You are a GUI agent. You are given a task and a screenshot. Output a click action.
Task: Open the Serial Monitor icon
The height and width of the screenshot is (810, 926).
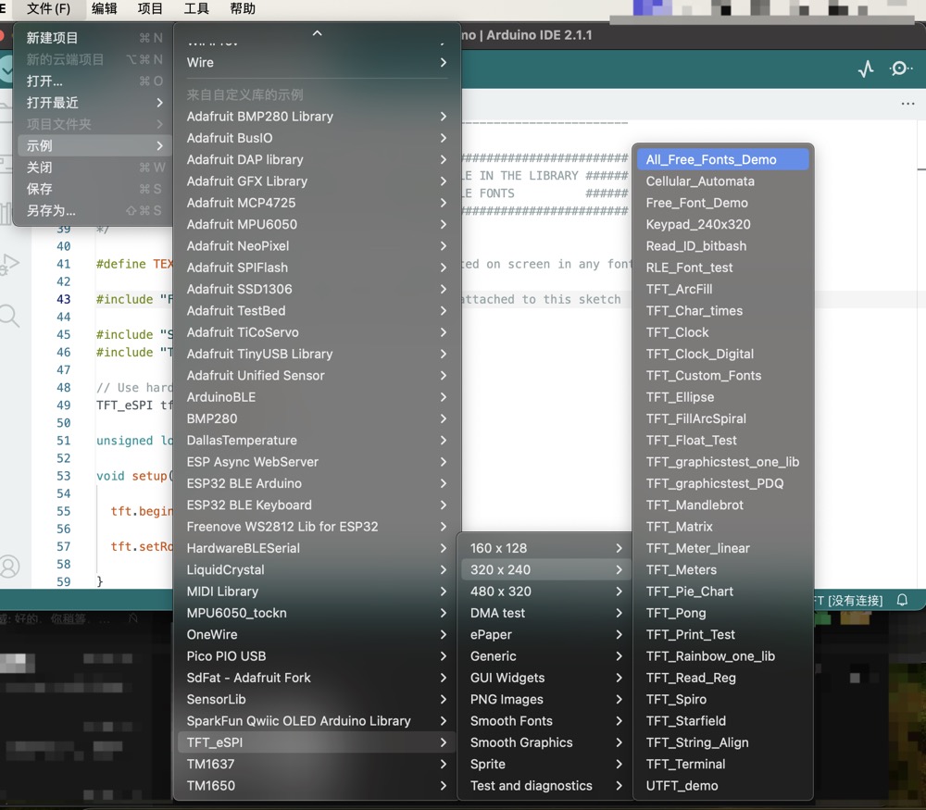tap(900, 69)
